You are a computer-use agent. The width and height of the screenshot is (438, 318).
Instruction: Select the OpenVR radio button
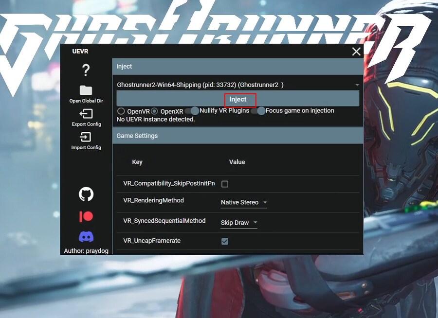[121, 111]
